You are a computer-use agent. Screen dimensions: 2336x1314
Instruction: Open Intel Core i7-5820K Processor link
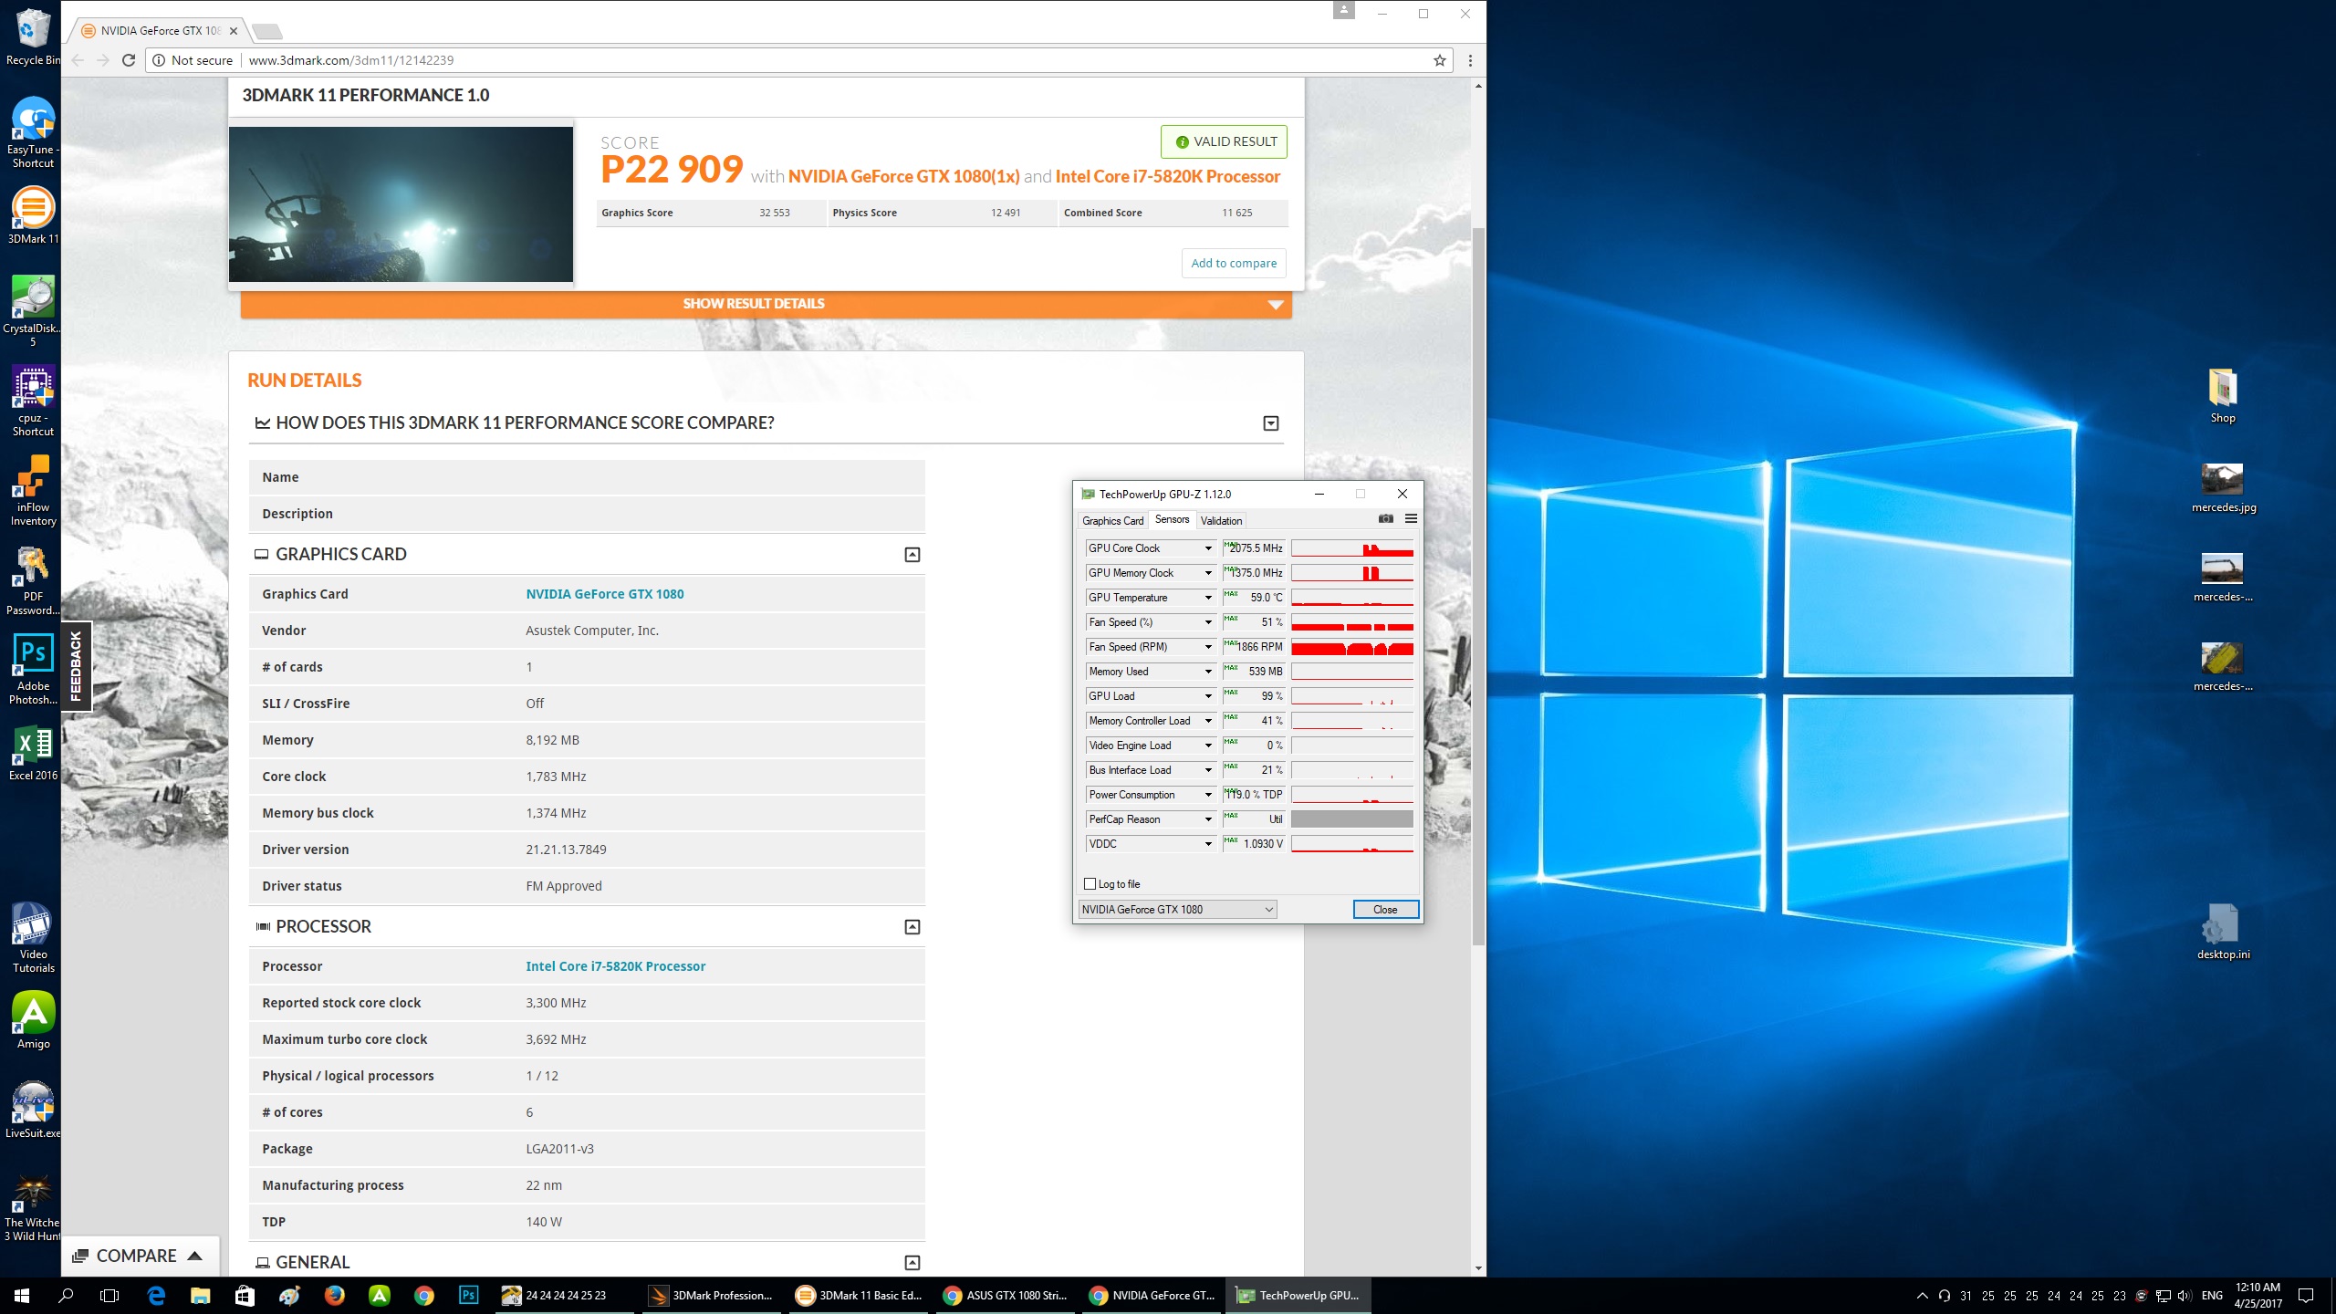[x=615, y=966]
